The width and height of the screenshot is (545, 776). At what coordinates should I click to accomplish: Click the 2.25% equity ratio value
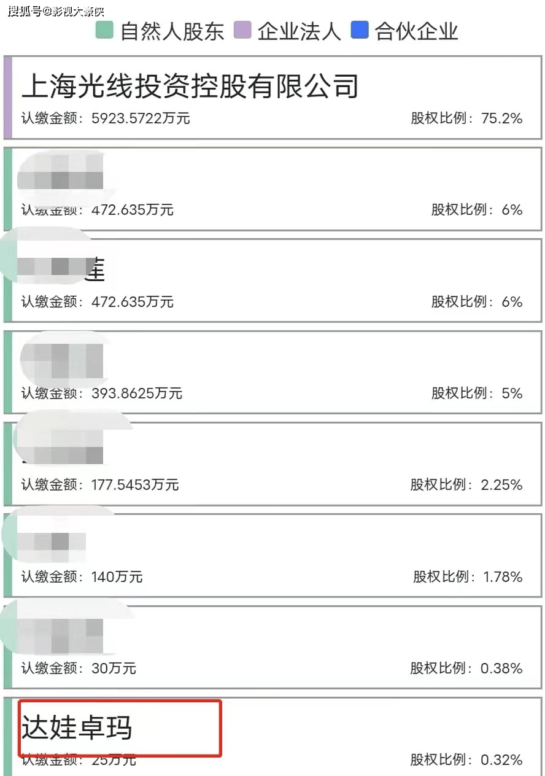coord(502,485)
